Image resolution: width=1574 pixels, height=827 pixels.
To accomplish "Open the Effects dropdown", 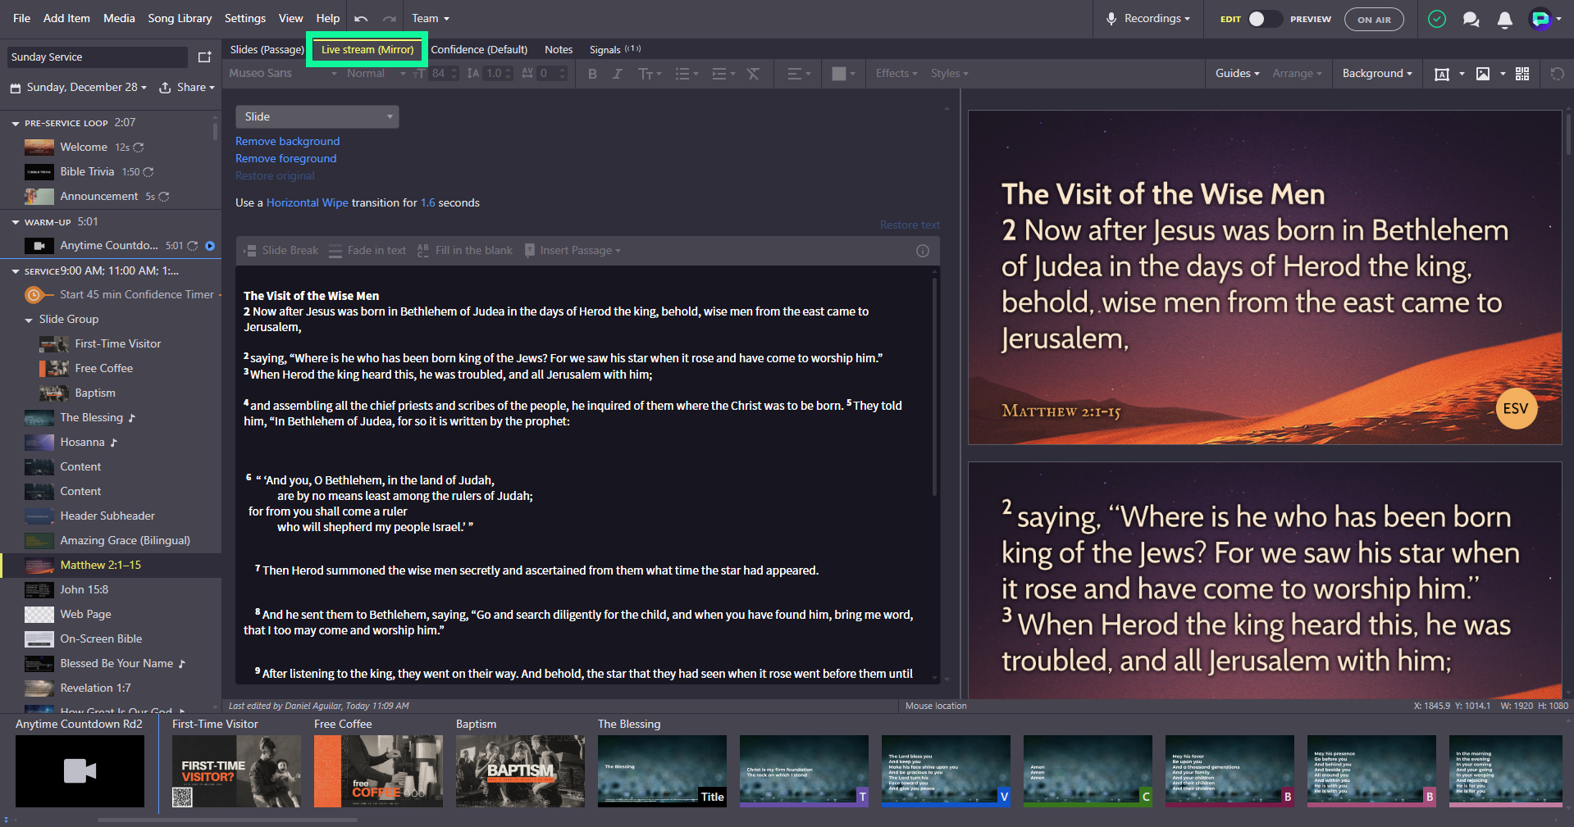I will [896, 74].
